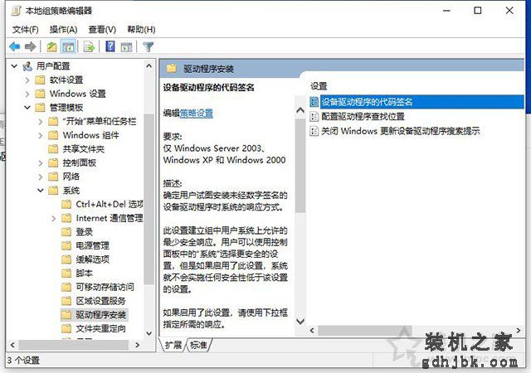Viewport: 531px width, 373px height.
Task: Collapse the 系统 tree node
Action: pyautogui.click(x=41, y=191)
